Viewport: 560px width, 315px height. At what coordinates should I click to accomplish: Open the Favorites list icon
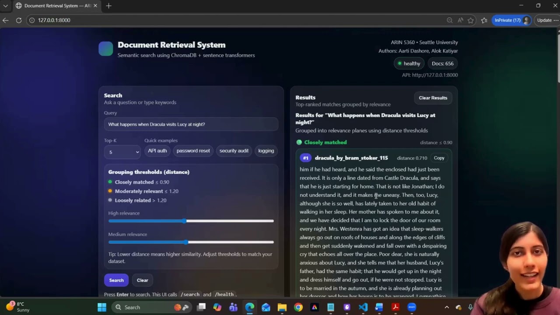tap(484, 20)
